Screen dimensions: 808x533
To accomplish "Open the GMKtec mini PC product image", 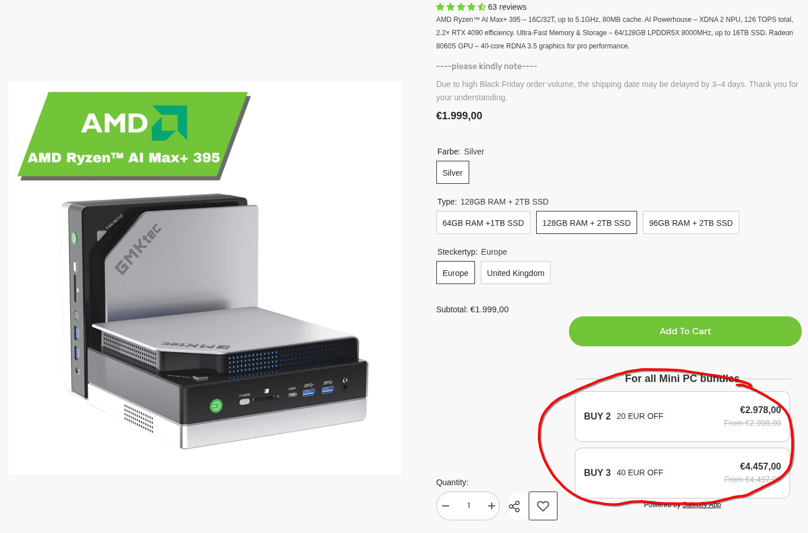I will click(205, 278).
